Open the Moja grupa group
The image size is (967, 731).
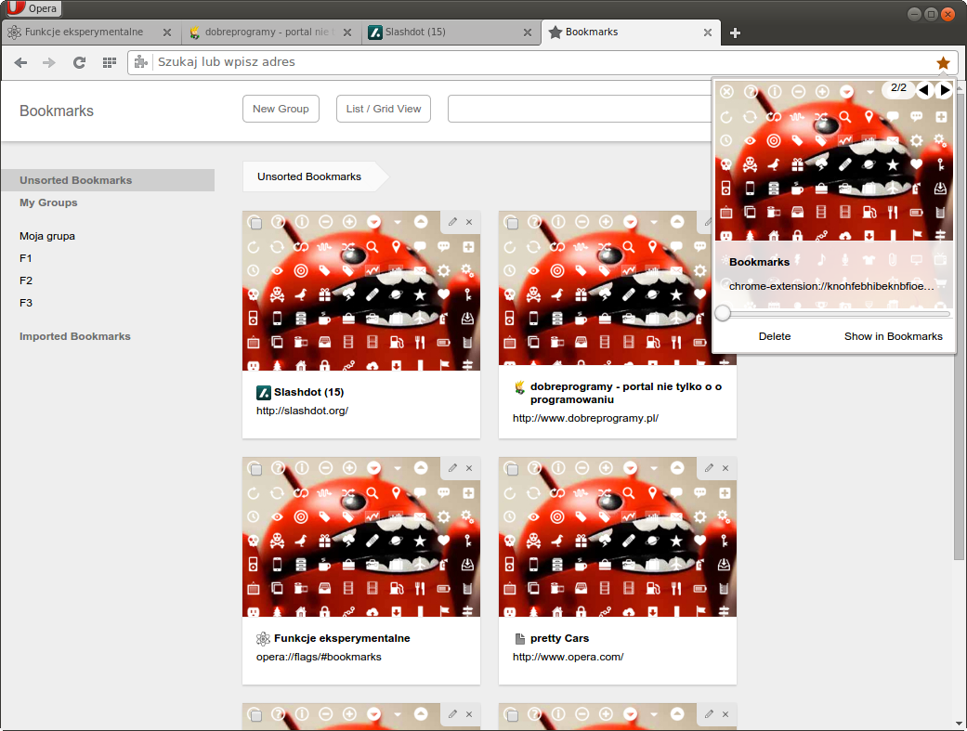click(x=46, y=236)
